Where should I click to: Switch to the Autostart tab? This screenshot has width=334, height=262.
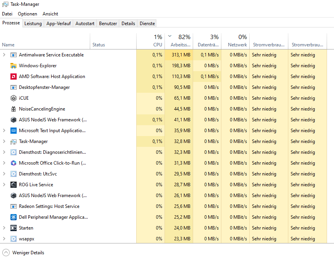coord(85,24)
